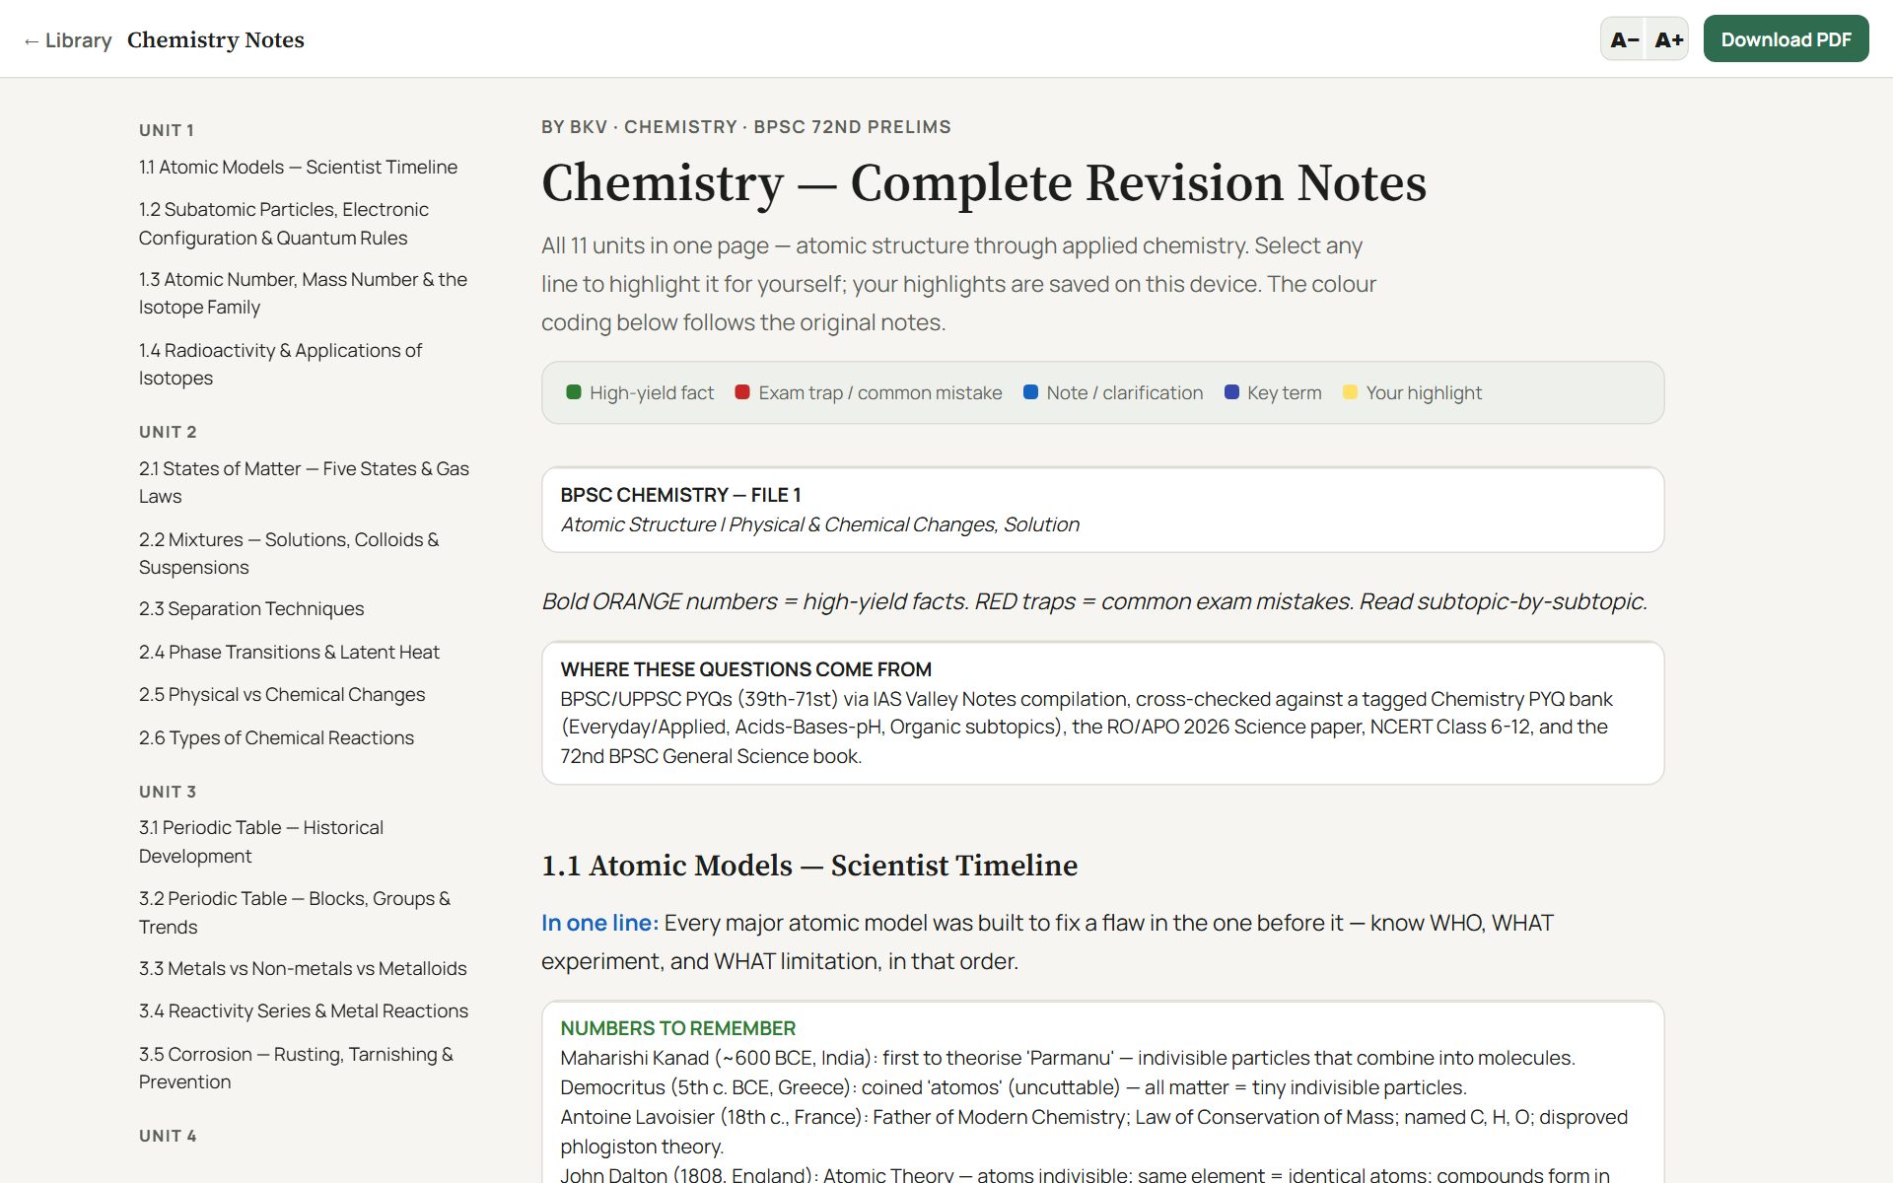Click the 'BPSC CHEMISTRY — FILE 1' card title
Screen dimensions: 1893x1183
click(x=680, y=495)
